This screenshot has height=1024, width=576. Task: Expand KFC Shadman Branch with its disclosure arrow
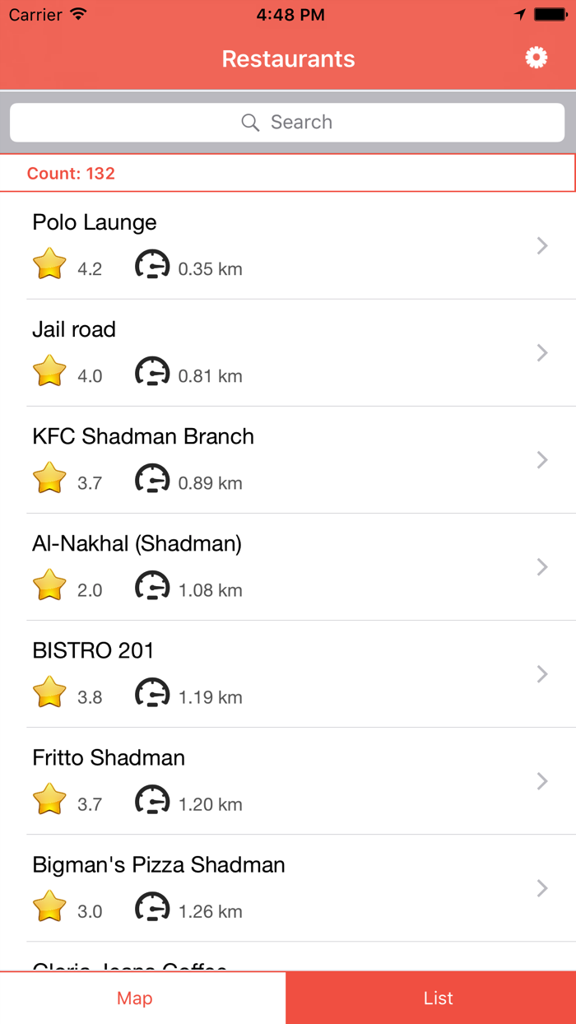pyautogui.click(x=541, y=459)
